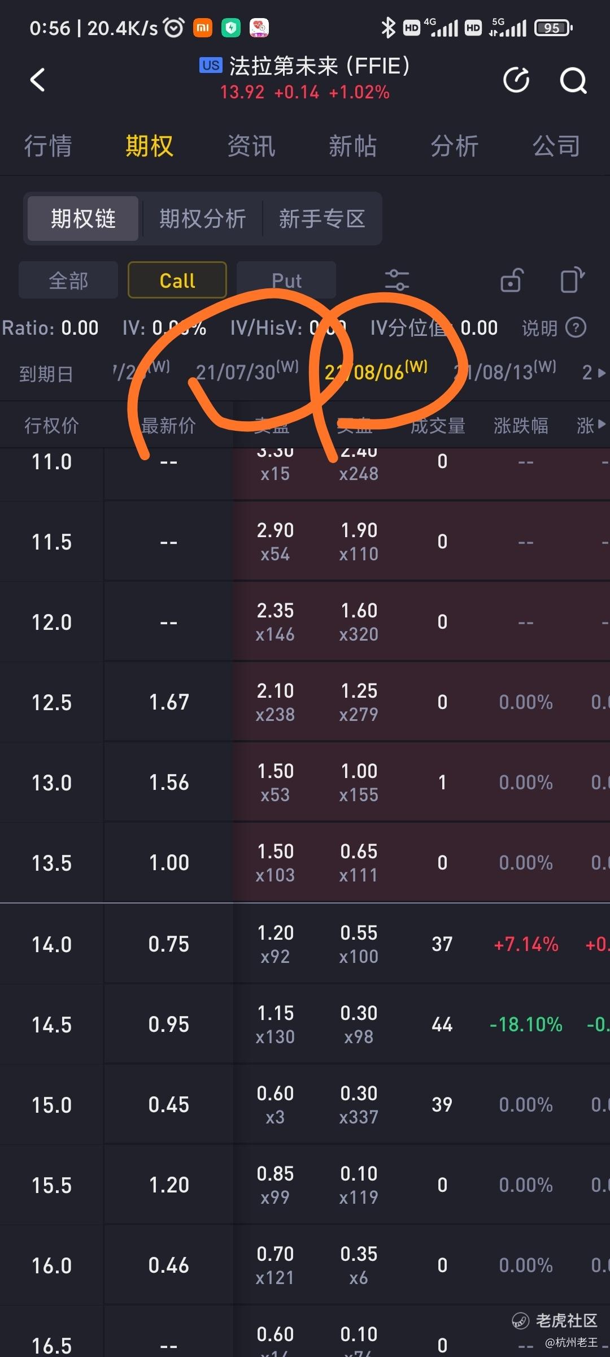This screenshot has width=610, height=1357.
Task: Open the 新手专区 section
Action: point(322,219)
